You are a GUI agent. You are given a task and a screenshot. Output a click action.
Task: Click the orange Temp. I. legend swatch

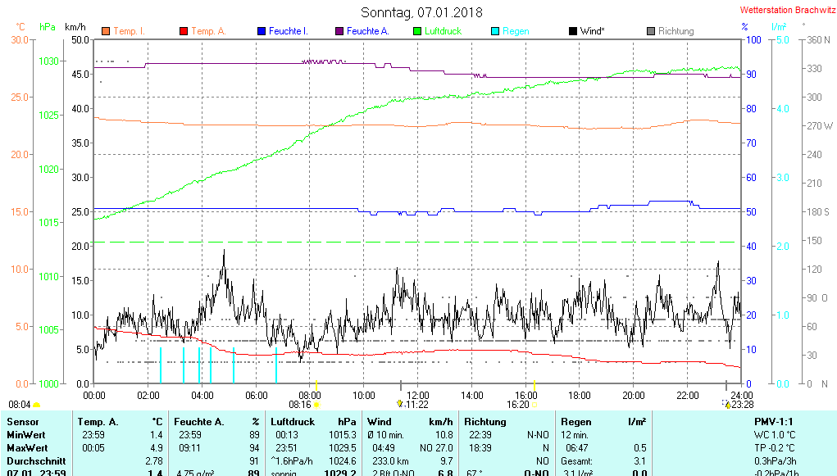coord(106,31)
